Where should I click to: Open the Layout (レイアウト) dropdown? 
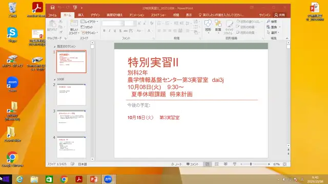[x=90, y=21]
